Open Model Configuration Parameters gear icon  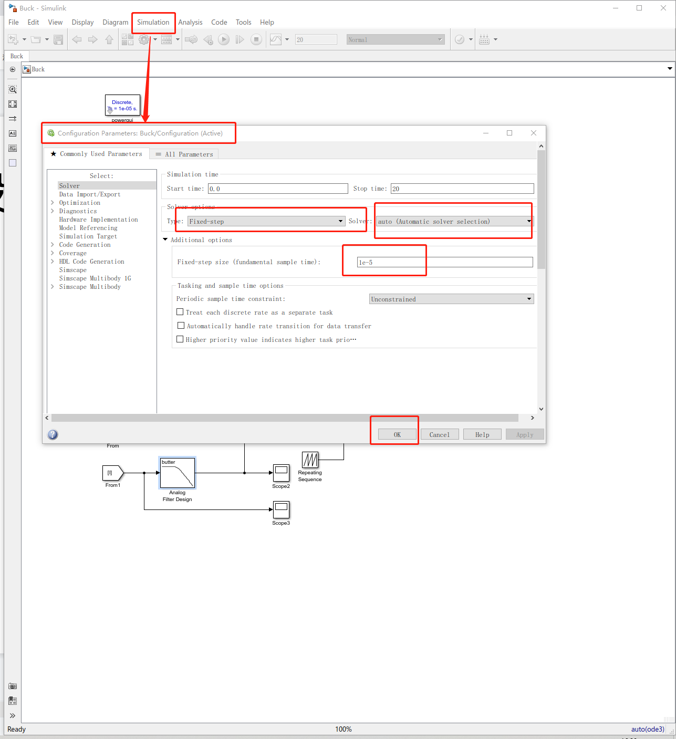pyautogui.click(x=144, y=39)
